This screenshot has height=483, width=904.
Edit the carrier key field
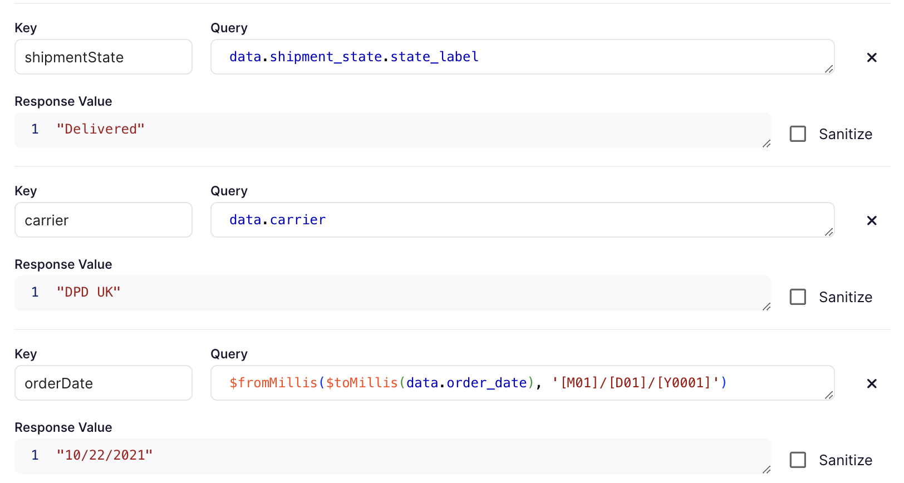104,220
